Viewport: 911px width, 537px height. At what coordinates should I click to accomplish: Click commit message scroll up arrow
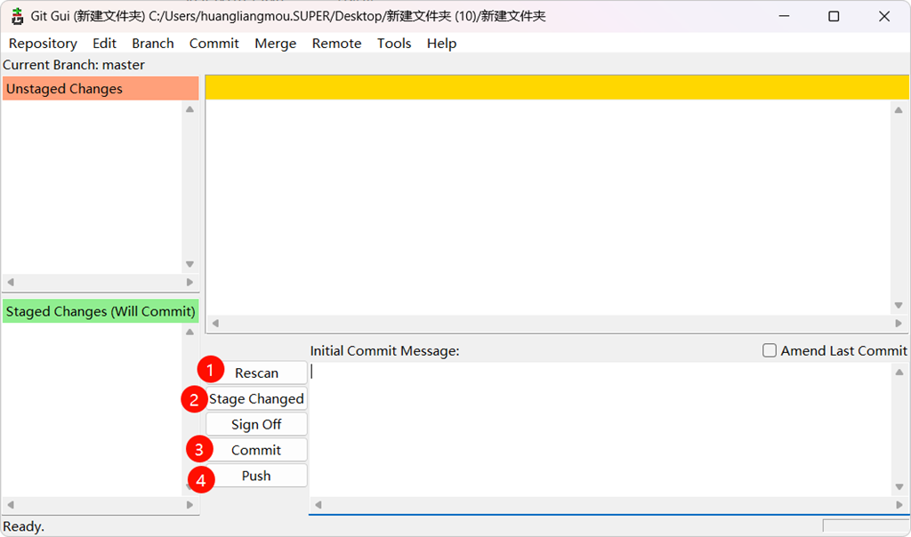(899, 373)
